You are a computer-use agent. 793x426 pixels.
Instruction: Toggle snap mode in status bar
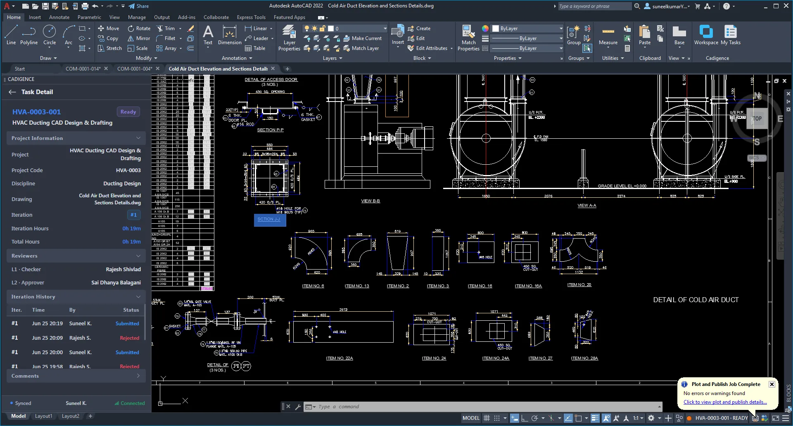coord(497,418)
